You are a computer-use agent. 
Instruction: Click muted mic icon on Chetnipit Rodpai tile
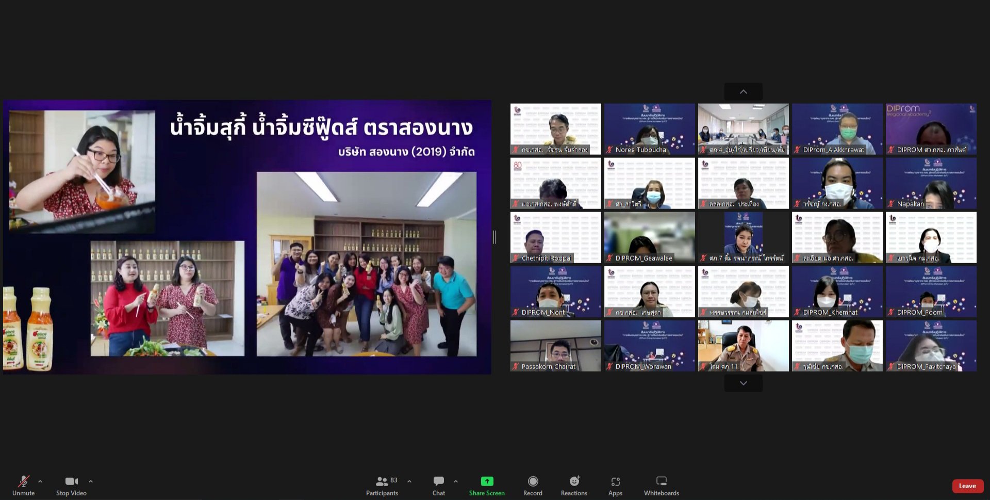516,258
